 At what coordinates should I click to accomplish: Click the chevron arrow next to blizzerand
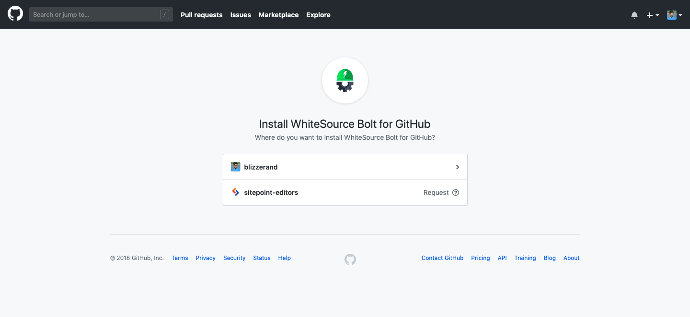click(458, 167)
